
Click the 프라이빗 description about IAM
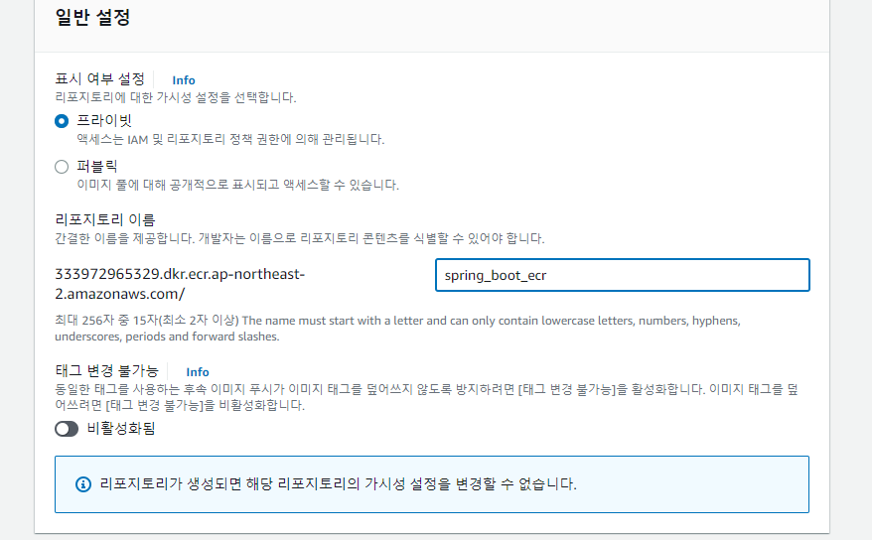(x=230, y=139)
